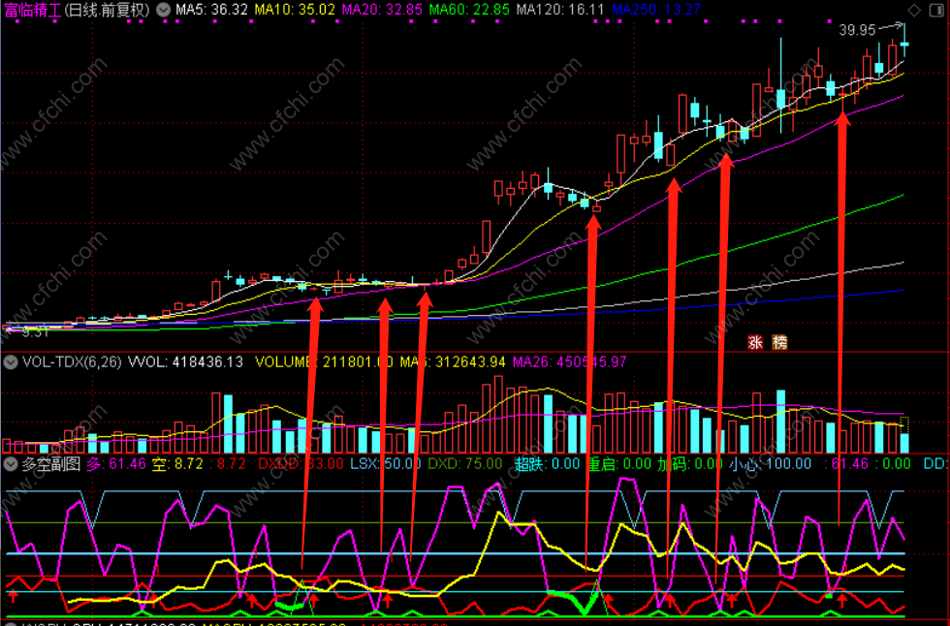The height and width of the screenshot is (626, 950).
Task: Select the VVOL: 418436.13 value
Action: pos(185,362)
